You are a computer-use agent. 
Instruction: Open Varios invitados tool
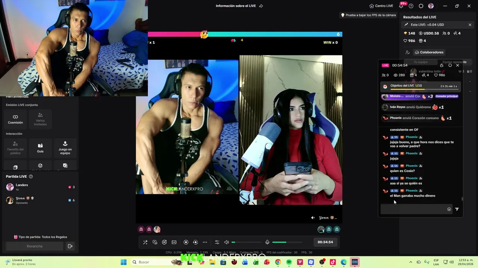pyautogui.click(x=40, y=119)
